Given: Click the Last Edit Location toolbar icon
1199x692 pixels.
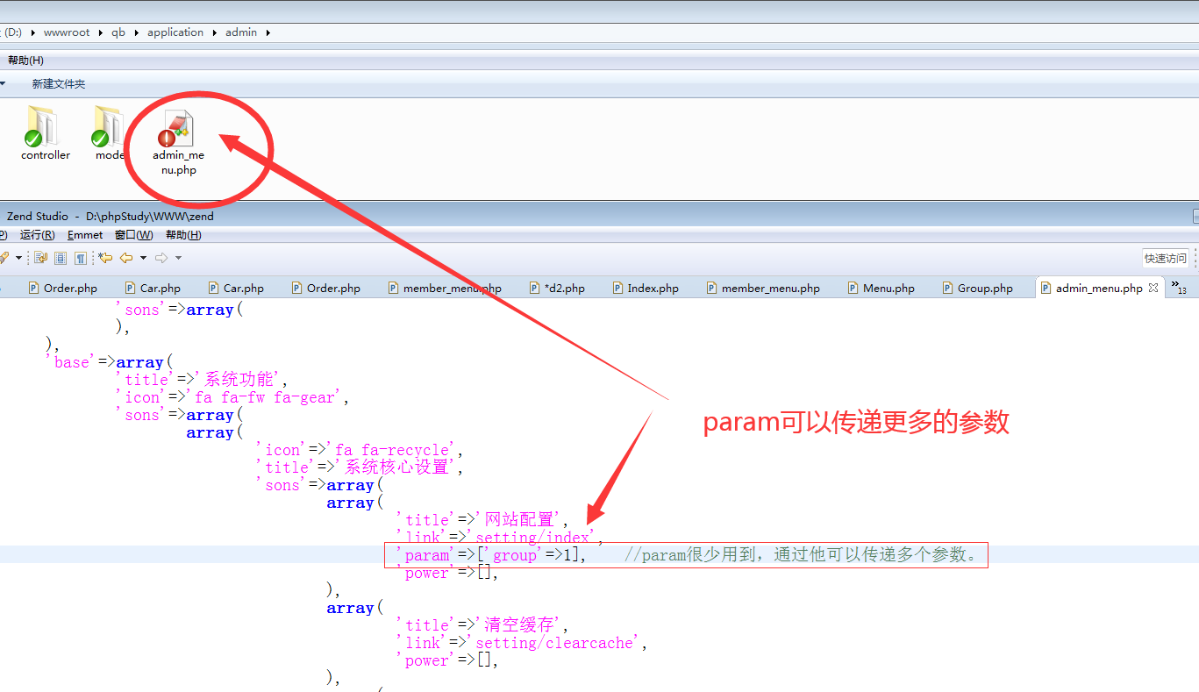Looking at the screenshot, I should [105, 258].
